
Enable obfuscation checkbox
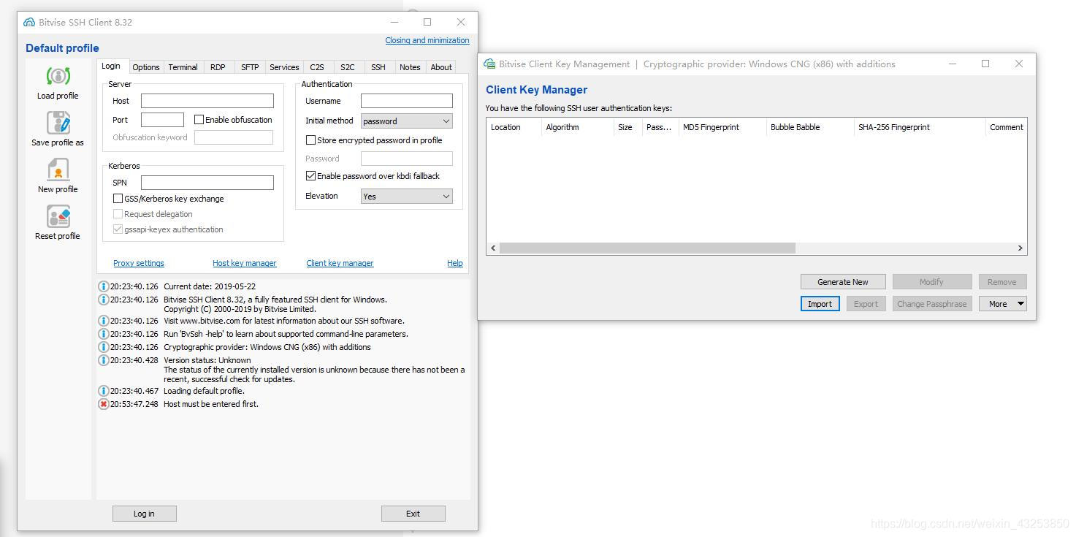click(199, 119)
